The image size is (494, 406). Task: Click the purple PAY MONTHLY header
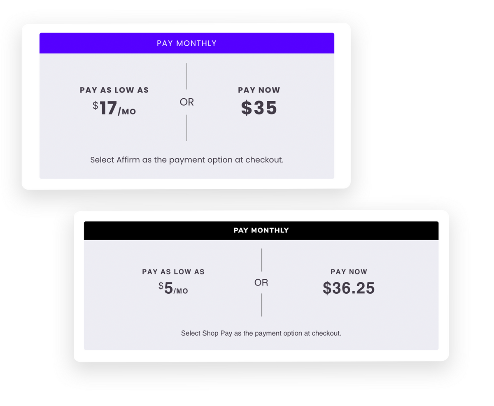pyautogui.click(x=186, y=43)
